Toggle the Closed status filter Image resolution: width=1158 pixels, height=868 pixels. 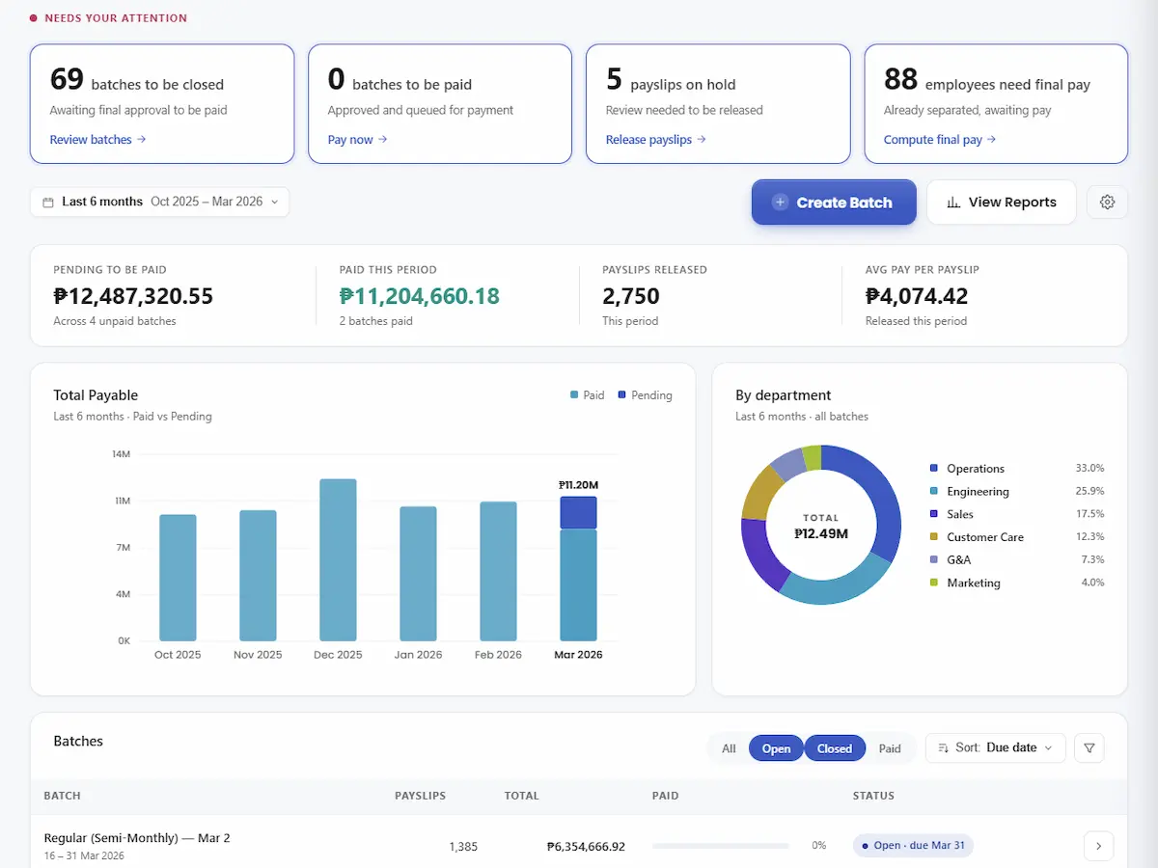[x=834, y=748]
